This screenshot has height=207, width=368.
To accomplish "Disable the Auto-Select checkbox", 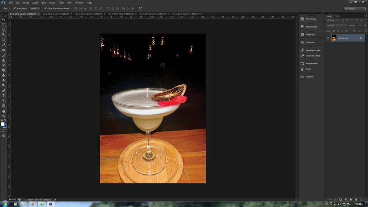I will tap(15, 8).
